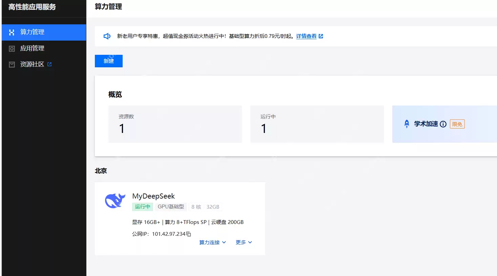Switch to the 应用管理 section
The height and width of the screenshot is (276, 497).
[32, 48]
